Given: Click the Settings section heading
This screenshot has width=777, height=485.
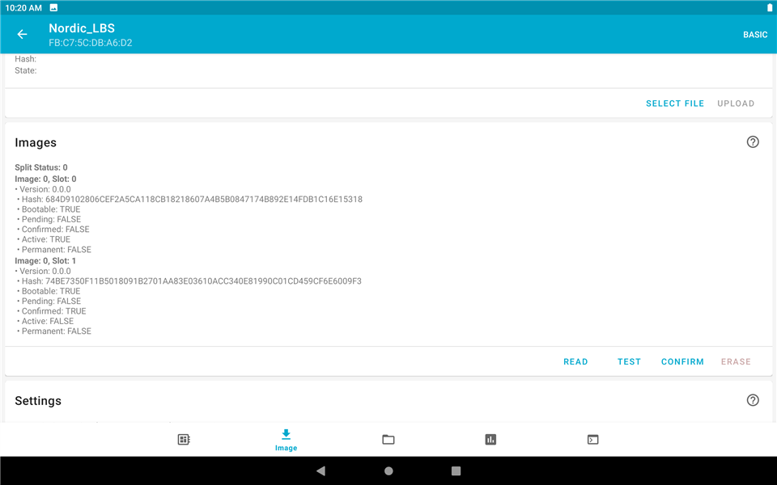Looking at the screenshot, I should [38, 401].
